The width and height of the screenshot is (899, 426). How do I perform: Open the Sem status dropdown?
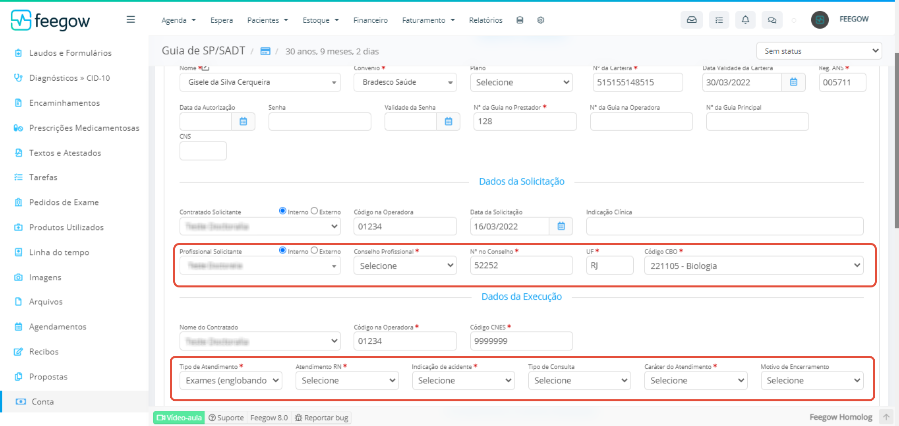(819, 51)
